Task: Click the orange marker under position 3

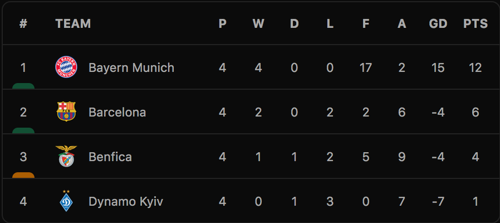Action: click(23, 175)
